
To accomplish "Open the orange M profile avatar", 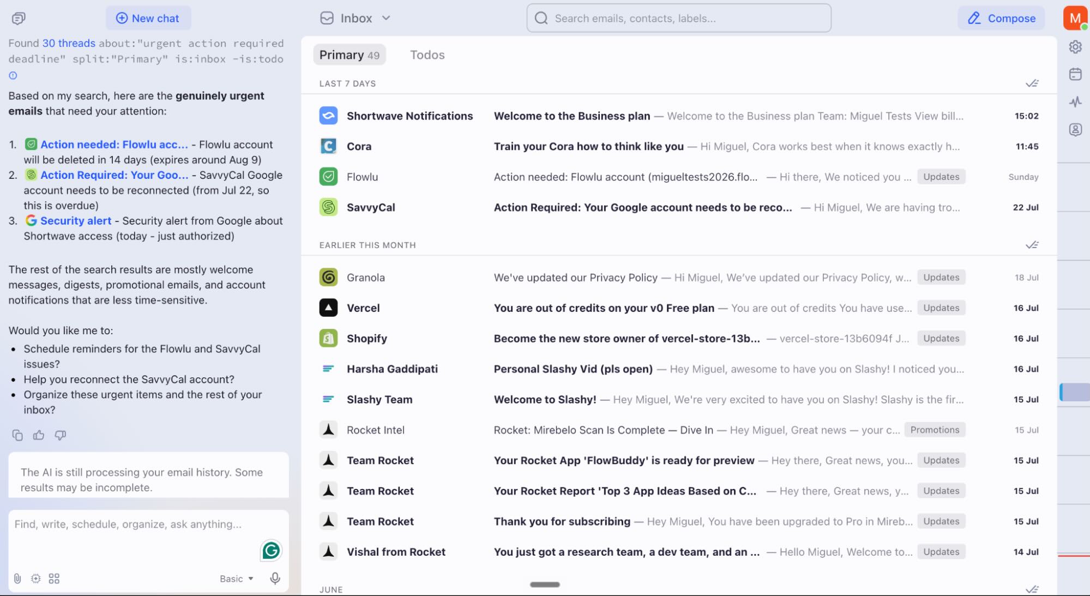I will click(x=1075, y=18).
